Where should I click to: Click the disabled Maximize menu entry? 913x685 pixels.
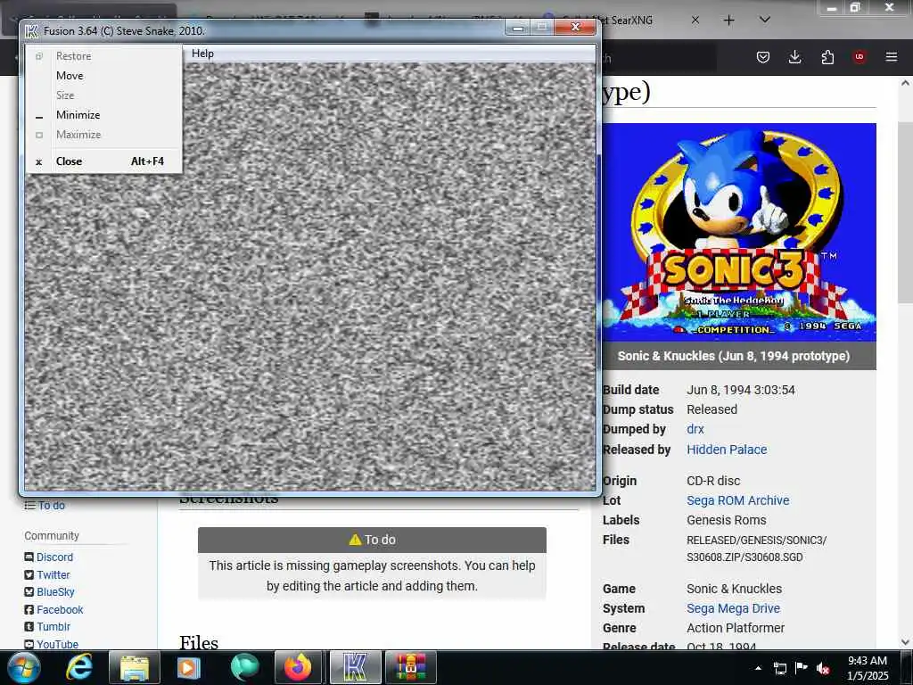tap(104, 135)
